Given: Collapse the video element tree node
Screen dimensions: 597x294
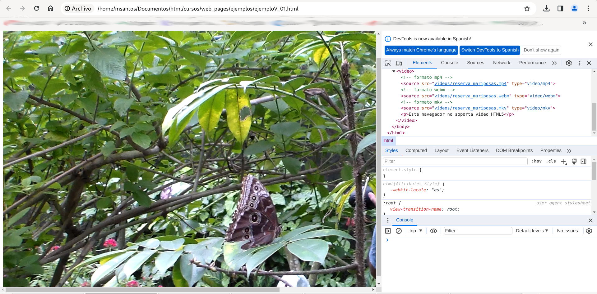Looking at the screenshot, I should [x=394, y=71].
